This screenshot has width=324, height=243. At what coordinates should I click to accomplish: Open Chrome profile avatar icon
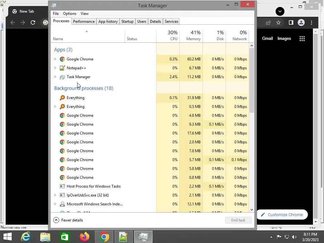coord(301,22)
